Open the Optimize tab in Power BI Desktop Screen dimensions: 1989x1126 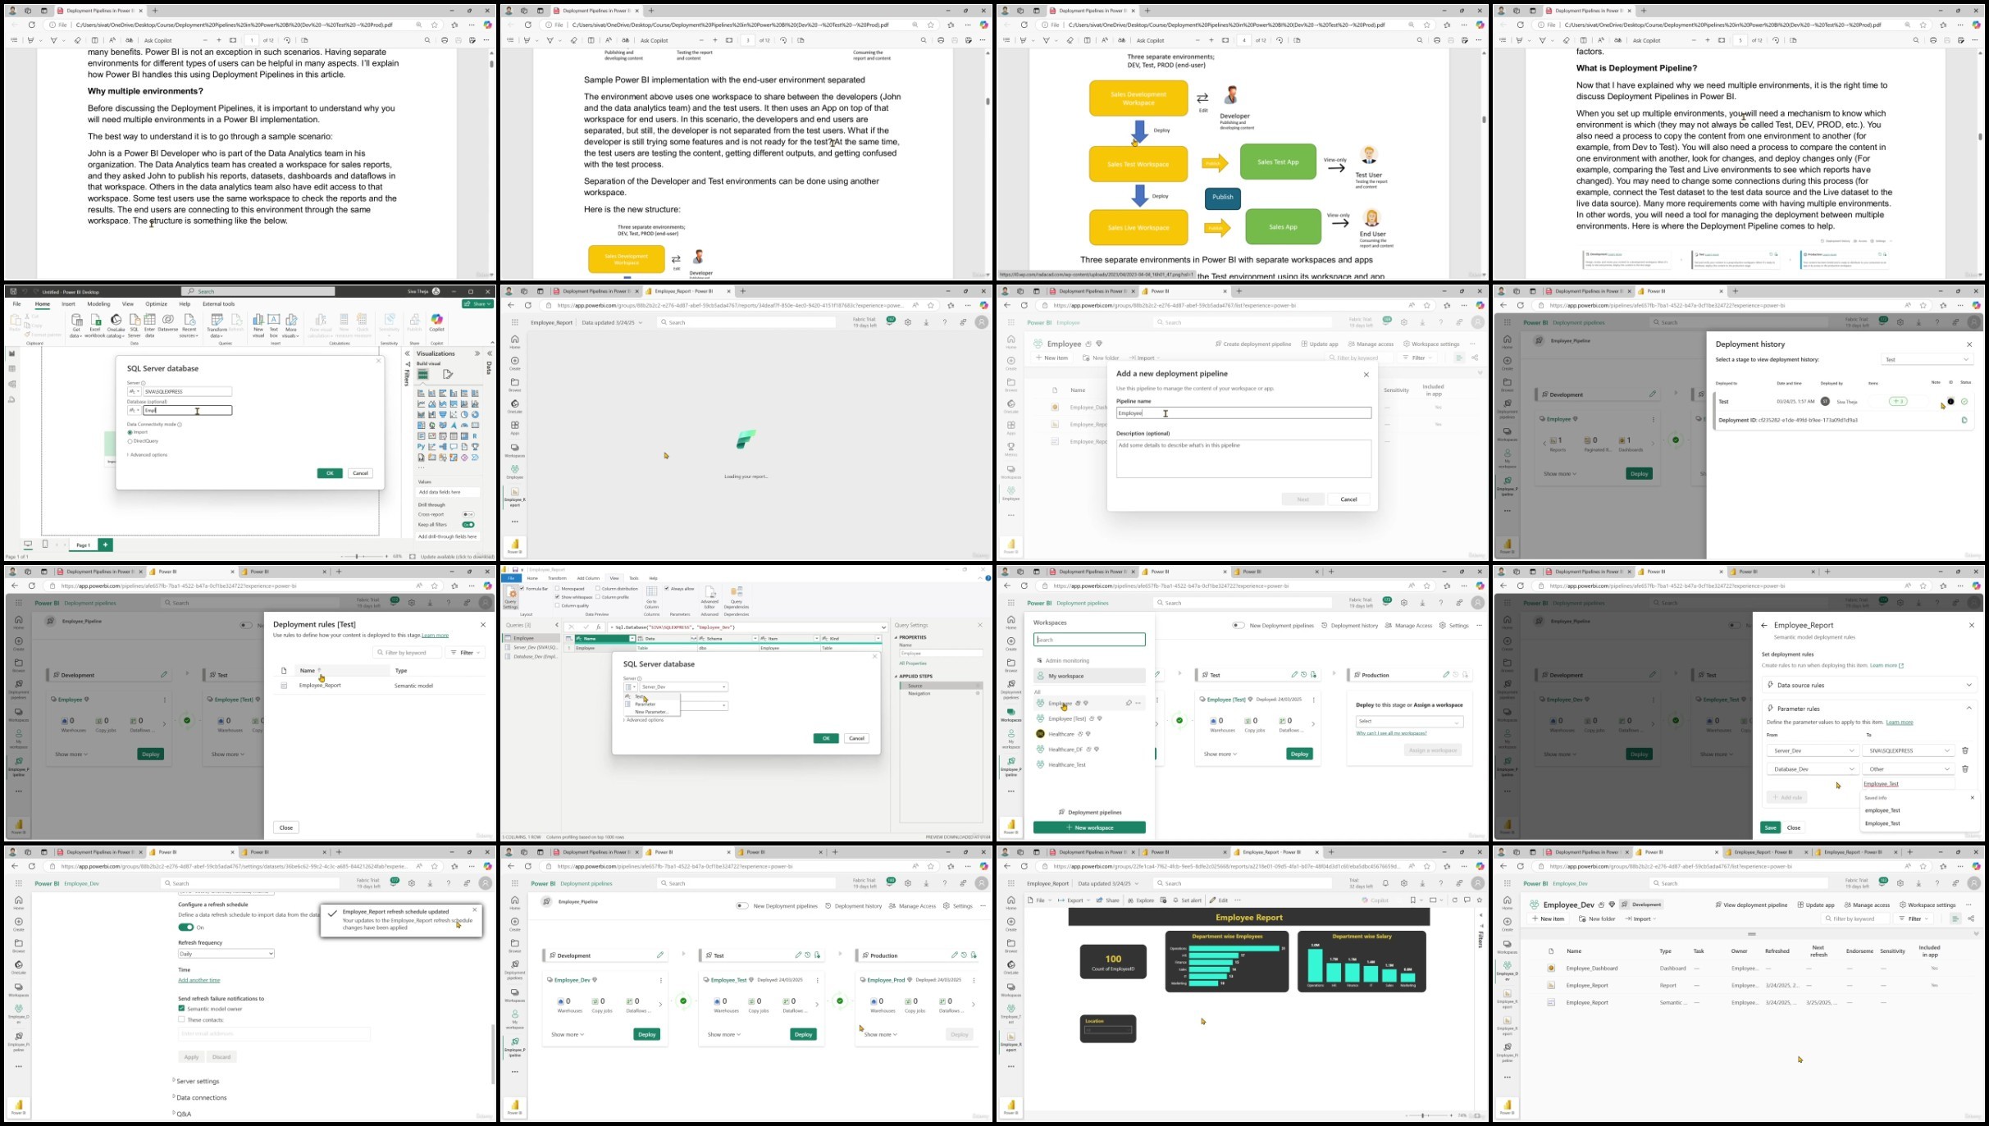(x=156, y=303)
